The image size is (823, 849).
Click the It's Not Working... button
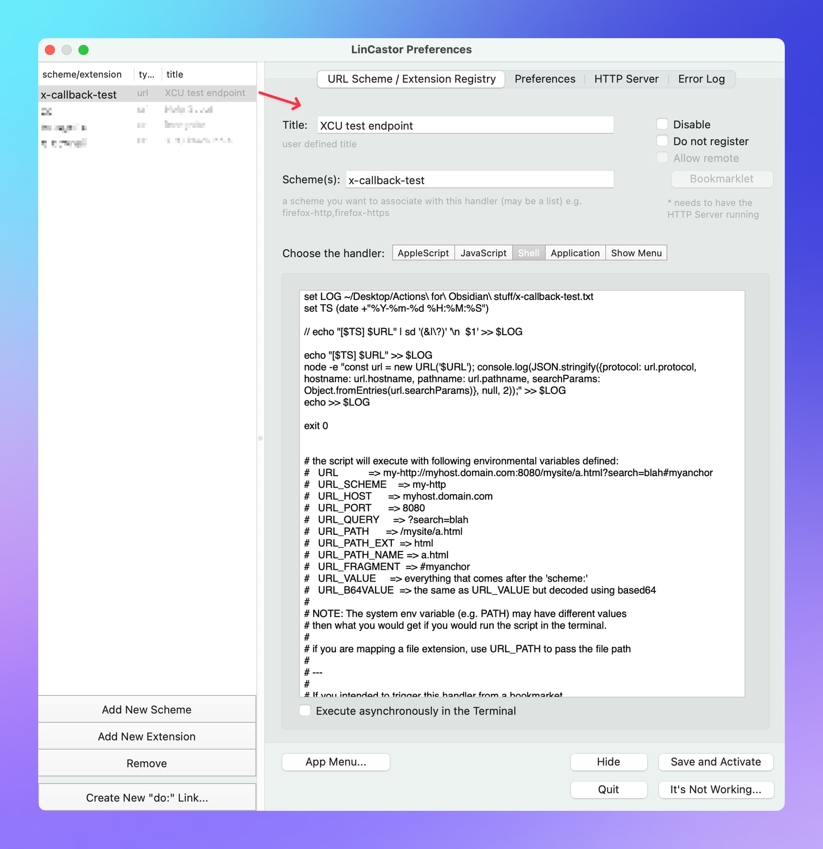(715, 789)
